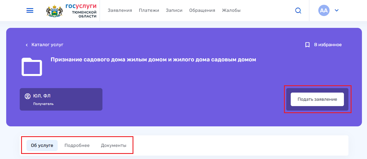Screen dimensions: 367x159
Task: Navigate to Обращения in the top menu
Action: pos(202,10)
